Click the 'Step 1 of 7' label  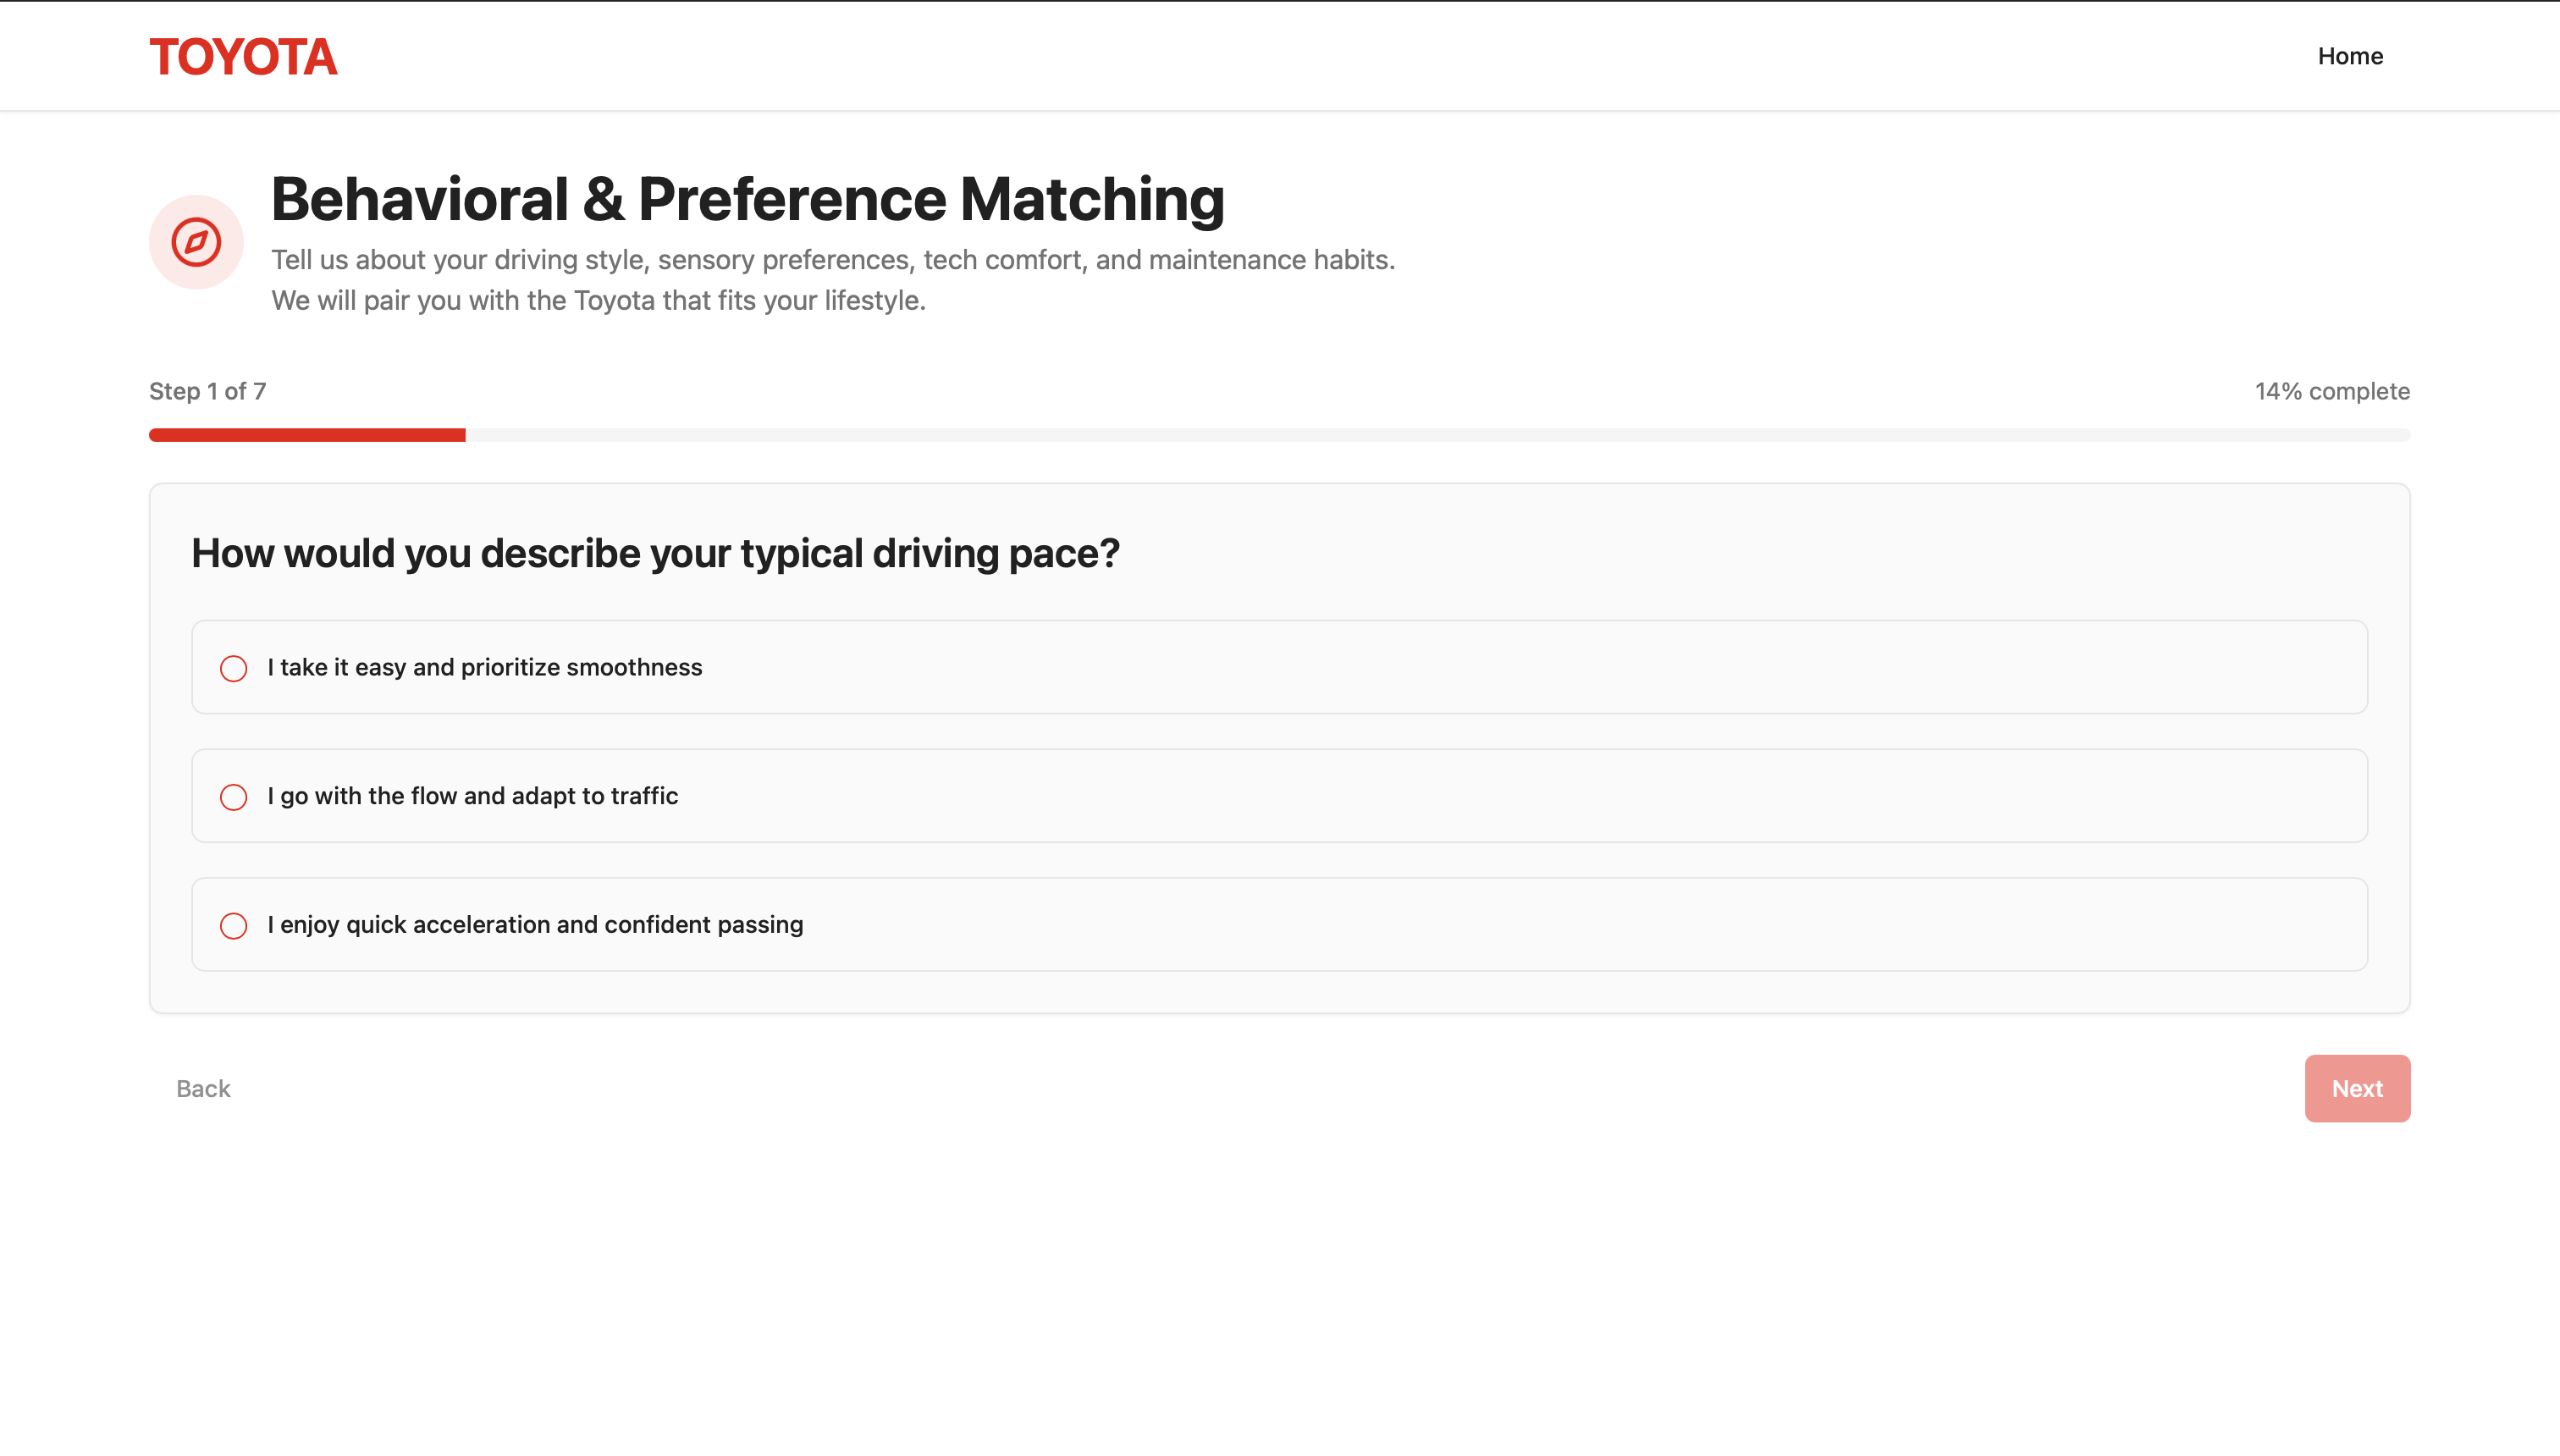(208, 391)
